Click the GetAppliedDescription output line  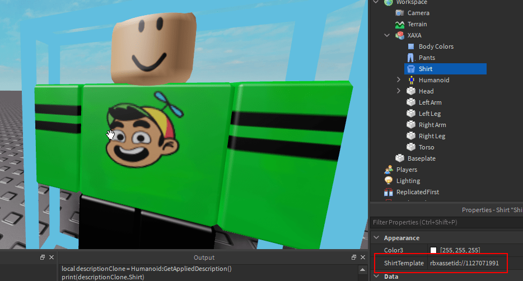[x=146, y=269]
